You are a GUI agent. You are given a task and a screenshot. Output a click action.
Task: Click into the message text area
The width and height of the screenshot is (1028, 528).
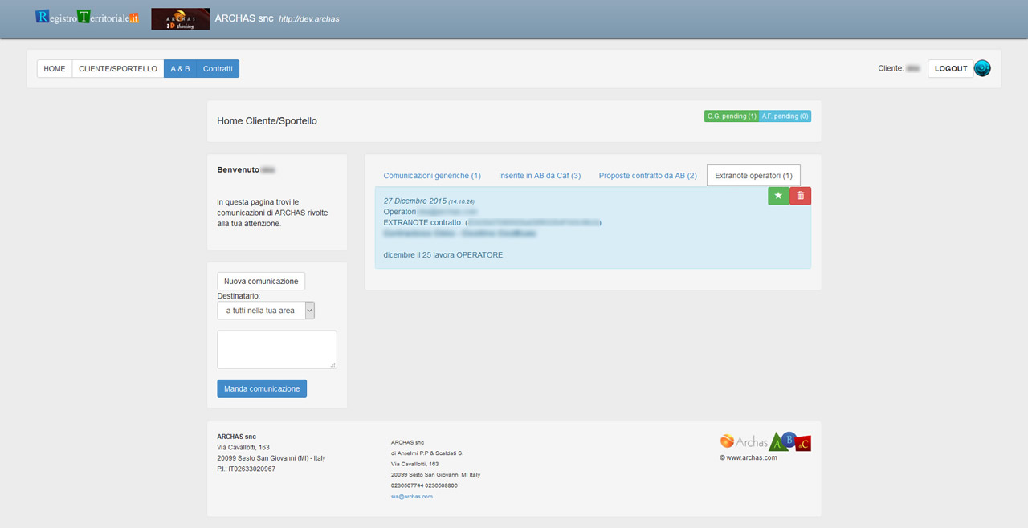pyautogui.click(x=277, y=350)
